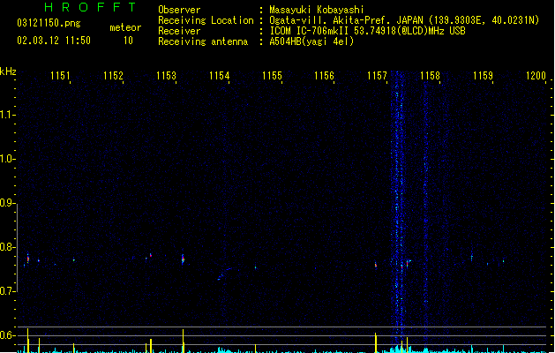Click the 1.1 kHz frequency label
The height and width of the screenshot is (353, 555).
pyautogui.click(x=6, y=115)
